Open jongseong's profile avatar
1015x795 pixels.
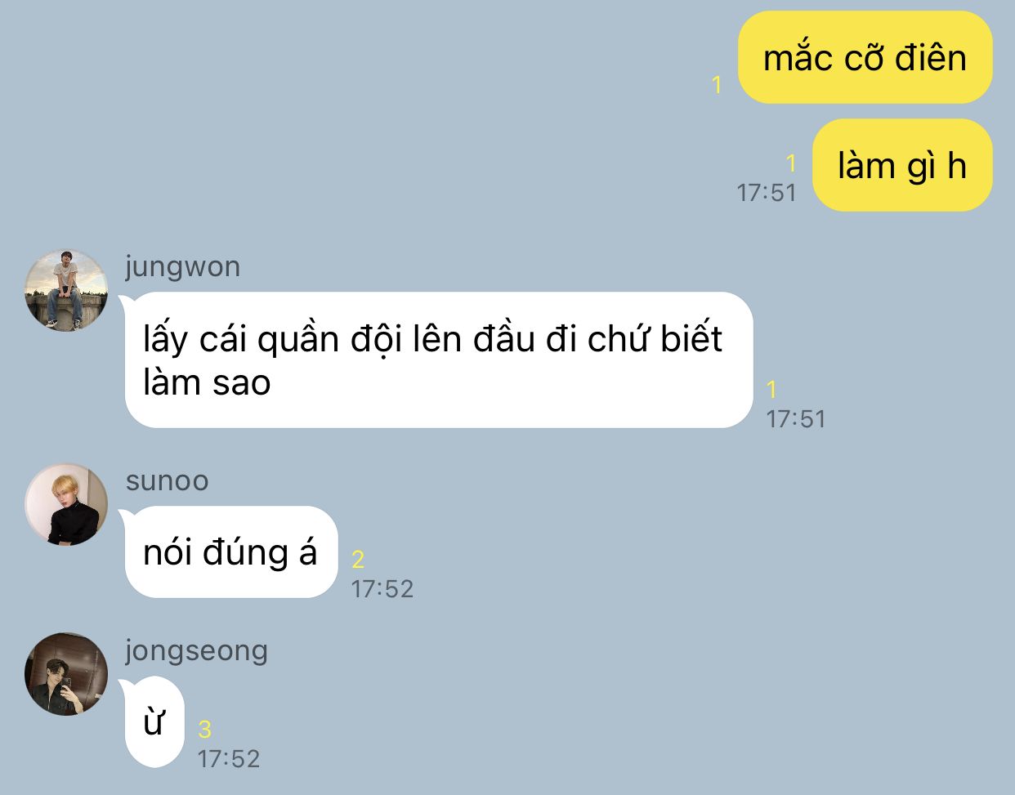[66, 674]
